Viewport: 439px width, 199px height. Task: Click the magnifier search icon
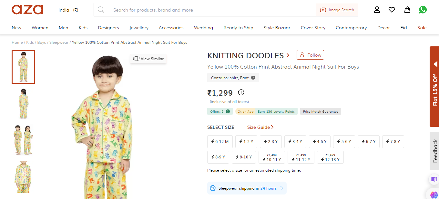[101, 10]
